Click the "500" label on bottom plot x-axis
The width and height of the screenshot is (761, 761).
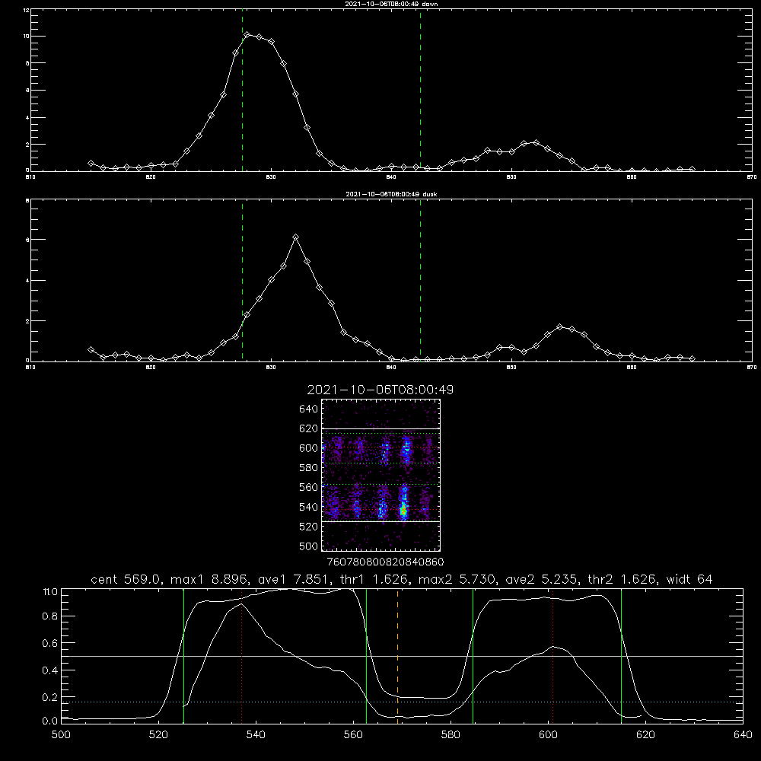(61, 735)
